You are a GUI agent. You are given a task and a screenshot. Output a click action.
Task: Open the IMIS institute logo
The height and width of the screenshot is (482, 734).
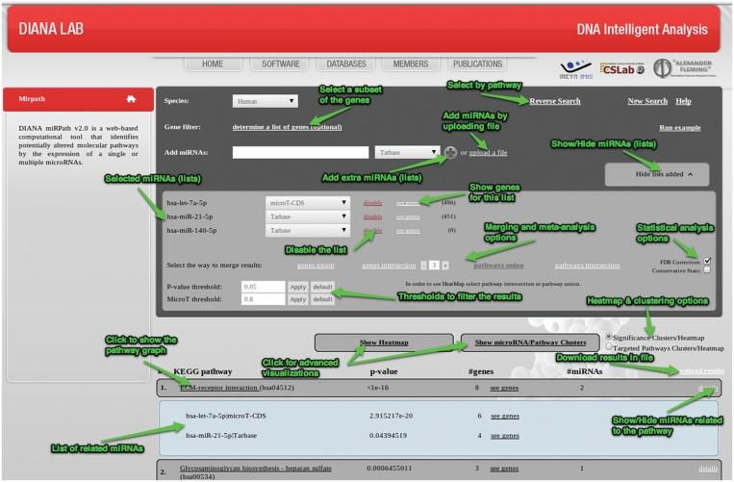click(576, 69)
